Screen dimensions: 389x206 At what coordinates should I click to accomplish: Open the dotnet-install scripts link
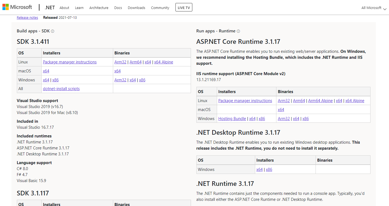tap(61, 89)
